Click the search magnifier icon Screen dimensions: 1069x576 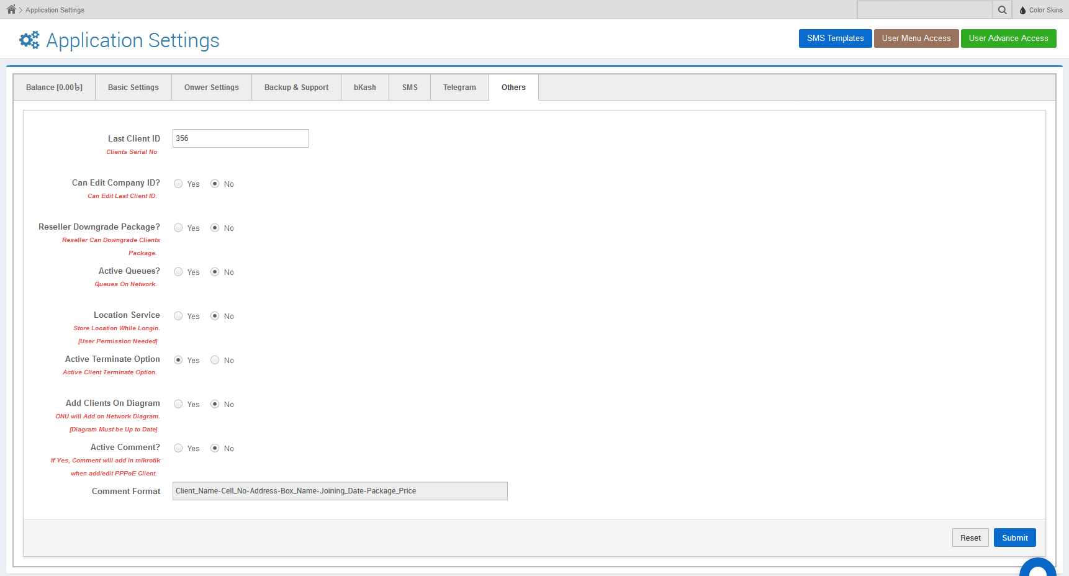coord(1002,10)
